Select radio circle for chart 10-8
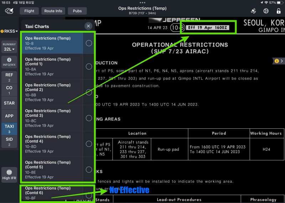 pos(89,43)
